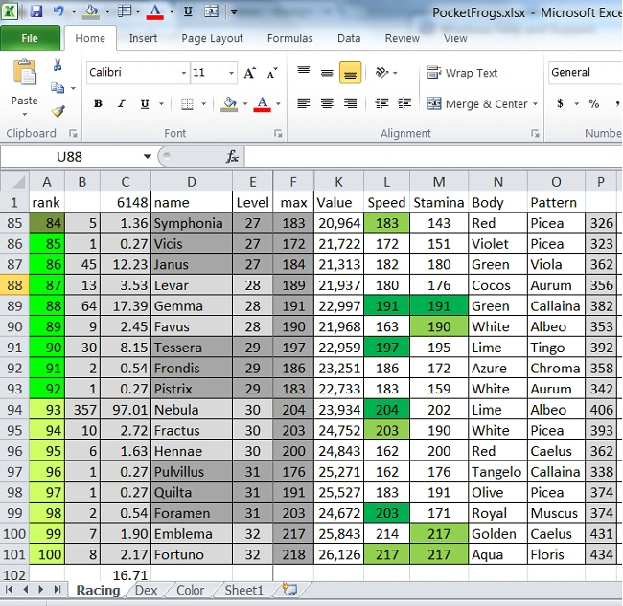Toggle Align Text Right
Viewport: 623px width, 606px height.
(350, 103)
